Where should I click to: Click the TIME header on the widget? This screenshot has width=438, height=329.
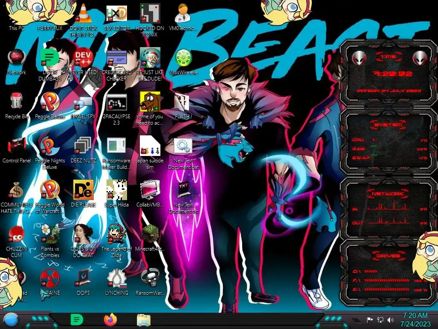click(x=388, y=57)
